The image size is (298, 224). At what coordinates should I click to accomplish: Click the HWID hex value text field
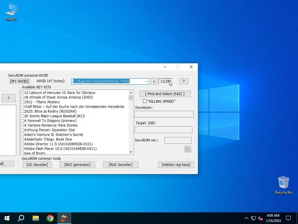click(x=108, y=81)
